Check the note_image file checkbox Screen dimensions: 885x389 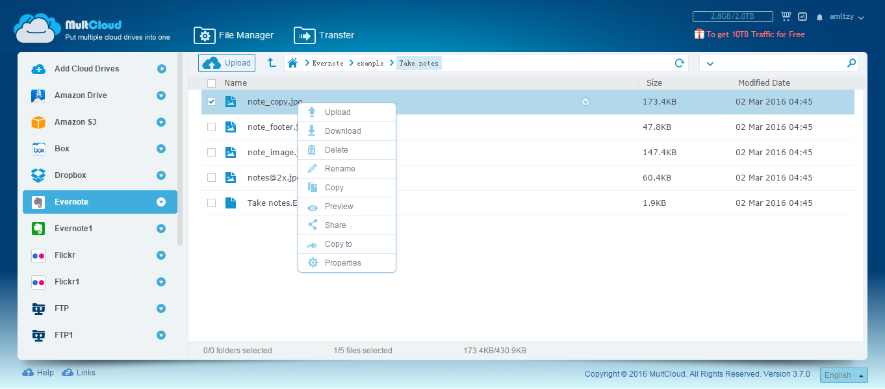(x=211, y=153)
